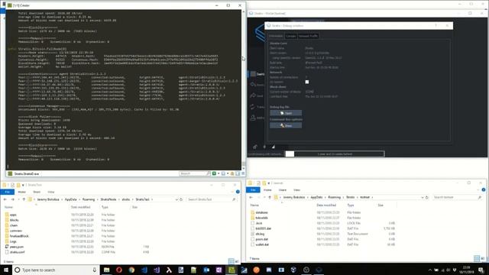Open Opera from the taskbar
Screen dimensions: 489x275
coord(119,270)
